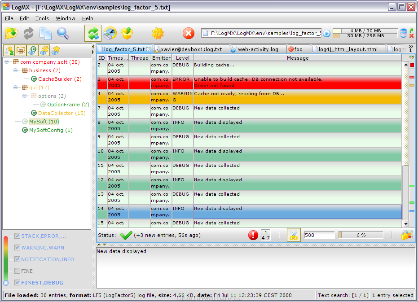Toggle the scissors truncate button
The width and height of the screenshot is (418, 302).
click(x=294, y=235)
